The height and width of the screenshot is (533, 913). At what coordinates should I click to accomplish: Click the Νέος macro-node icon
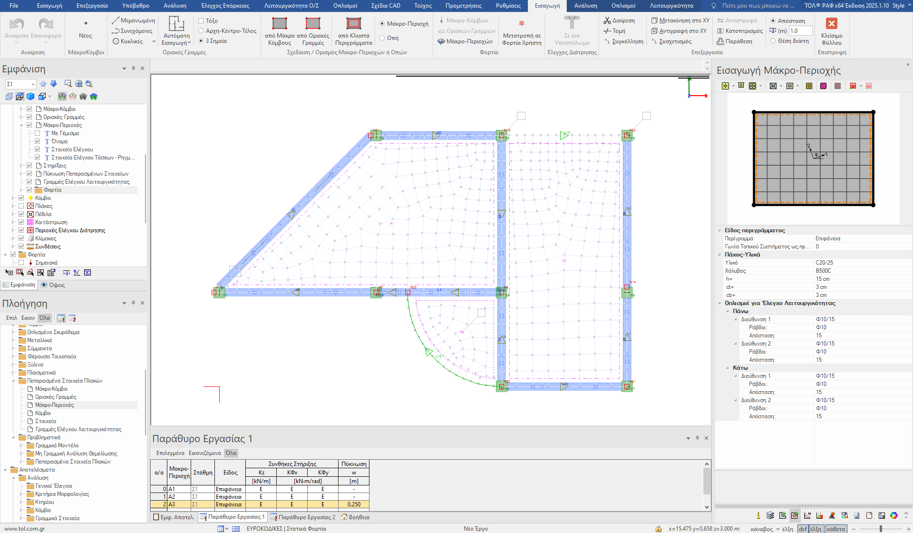coord(86,24)
